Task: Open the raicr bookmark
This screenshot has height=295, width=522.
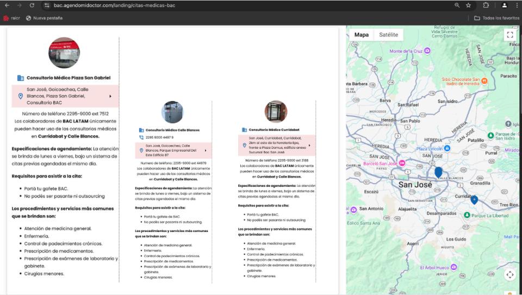Action: pos(11,18)
